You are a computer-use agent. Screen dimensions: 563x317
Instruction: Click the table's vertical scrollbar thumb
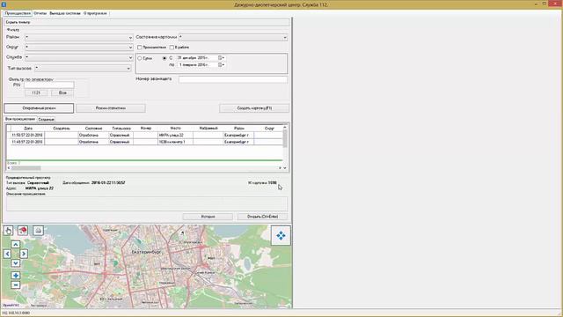point(285,138)
